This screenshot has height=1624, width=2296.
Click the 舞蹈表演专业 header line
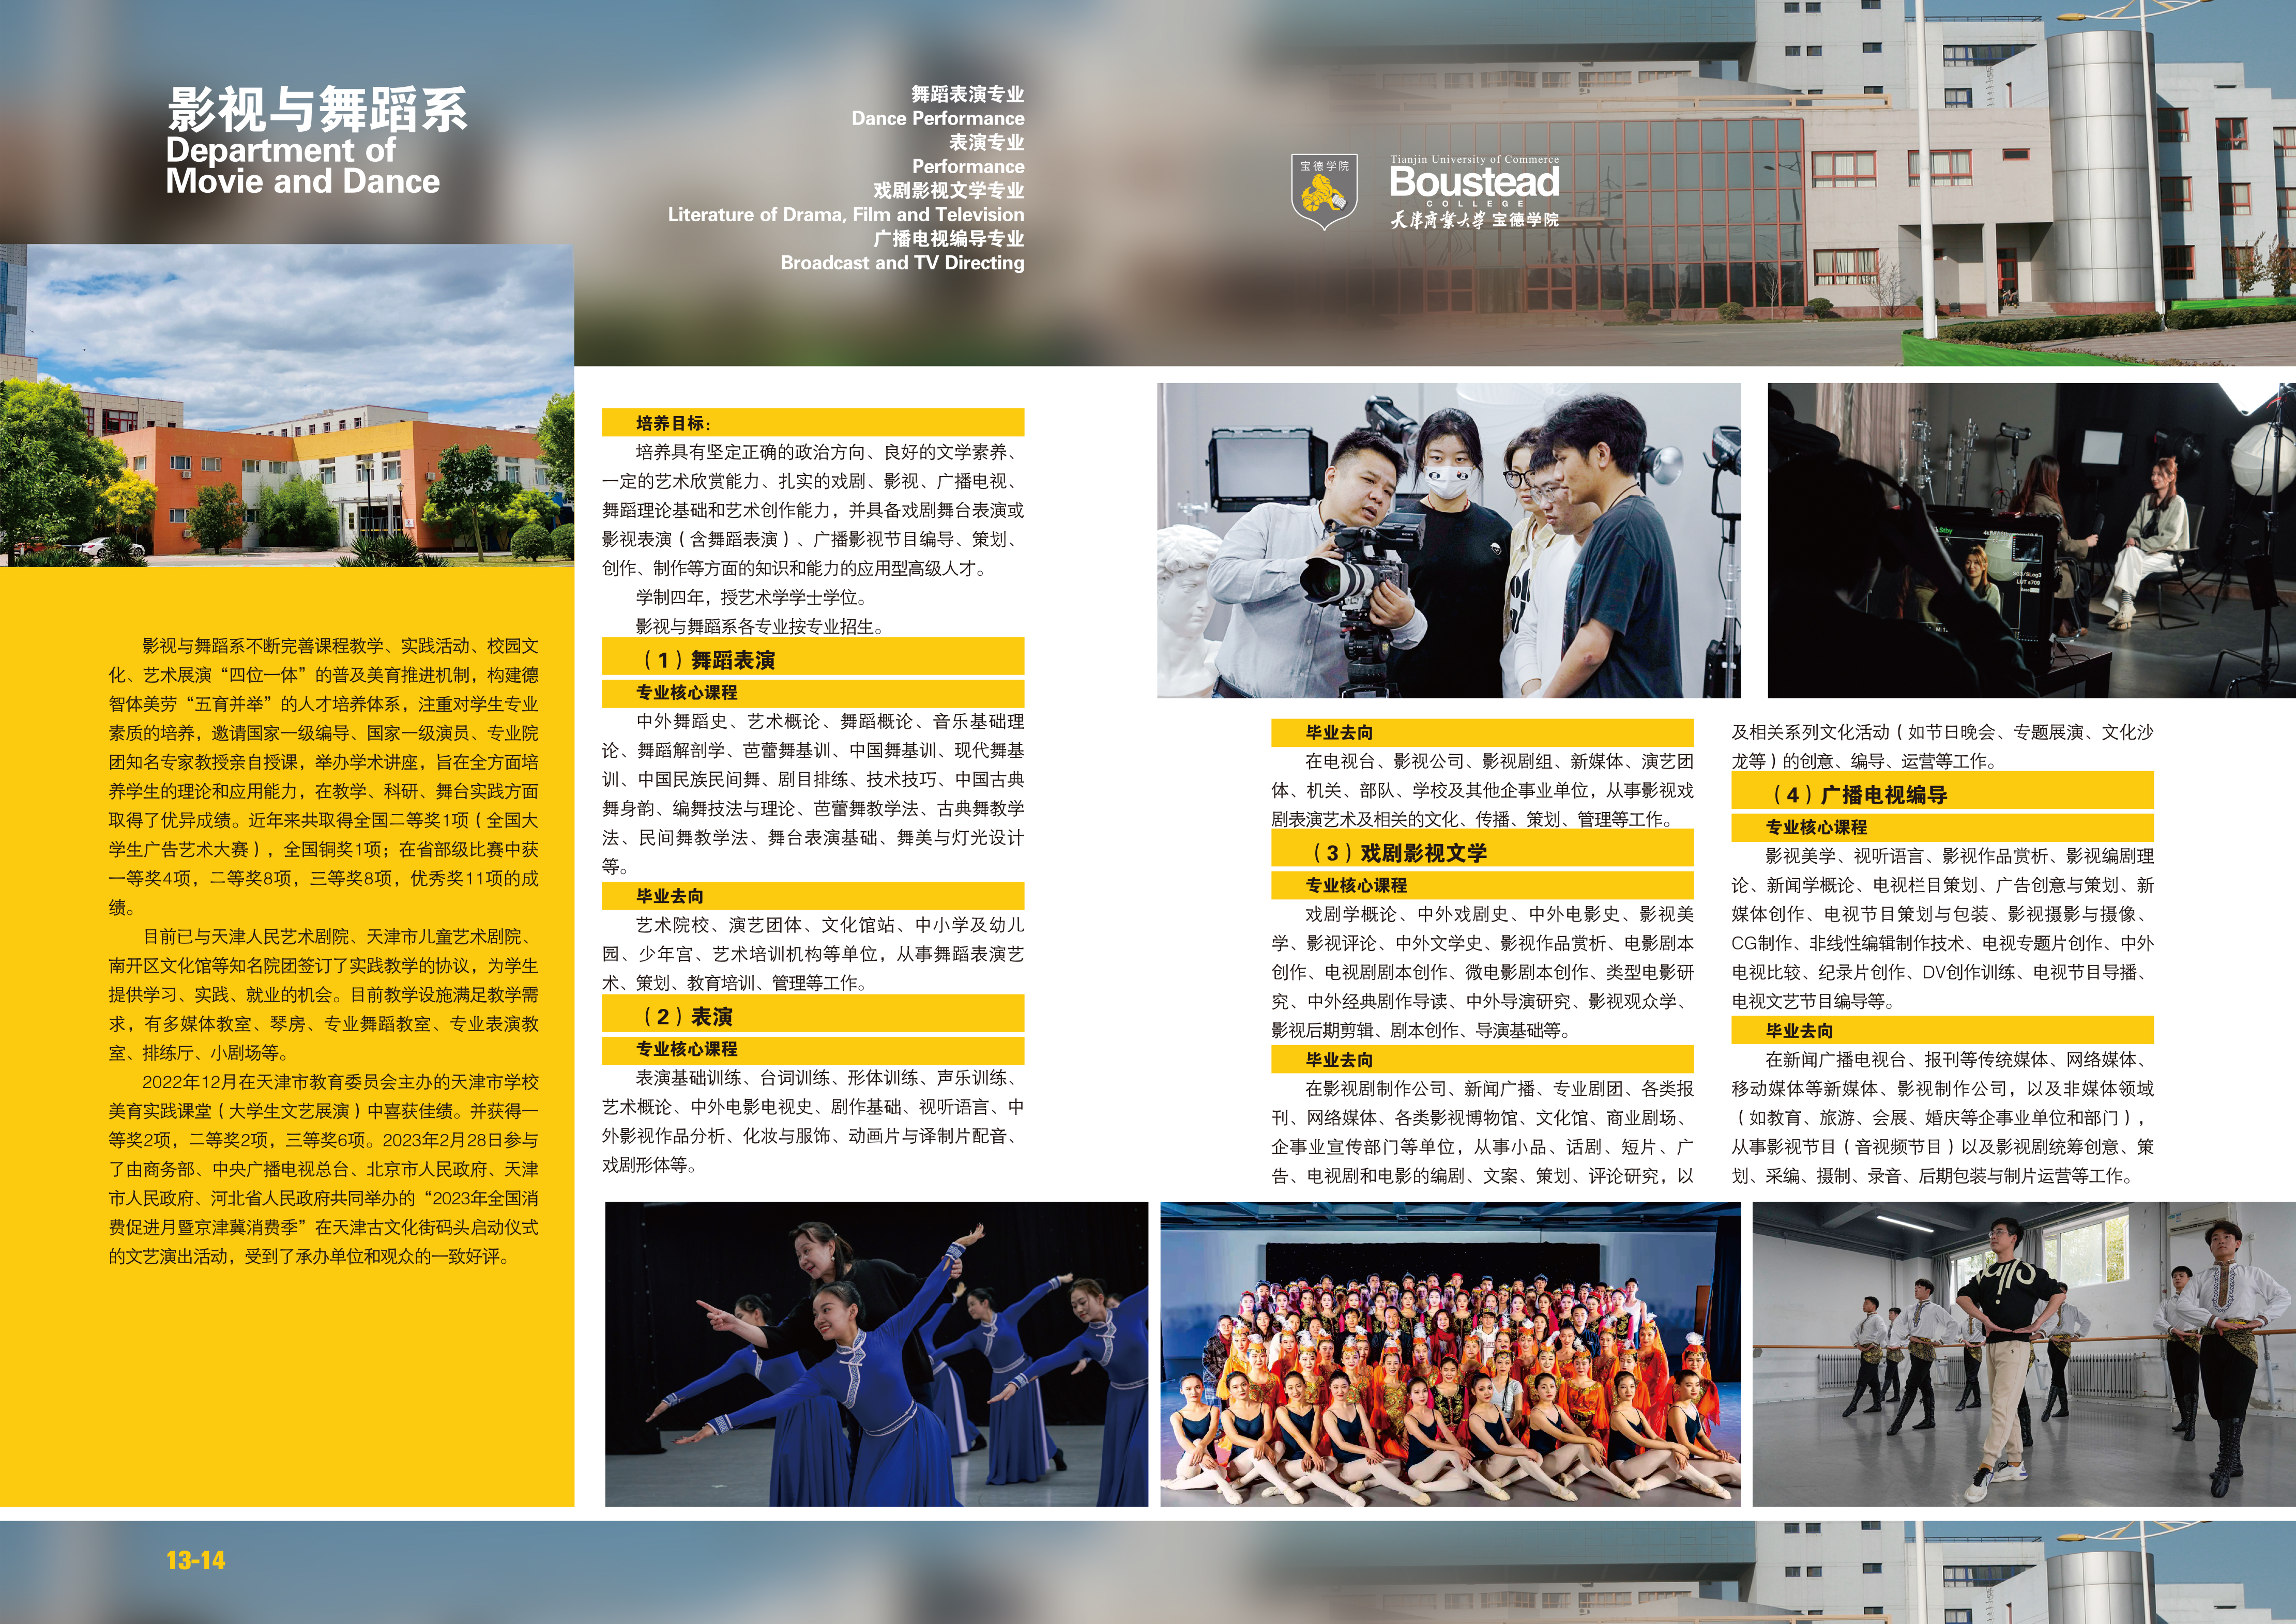(x=967, y=94)
